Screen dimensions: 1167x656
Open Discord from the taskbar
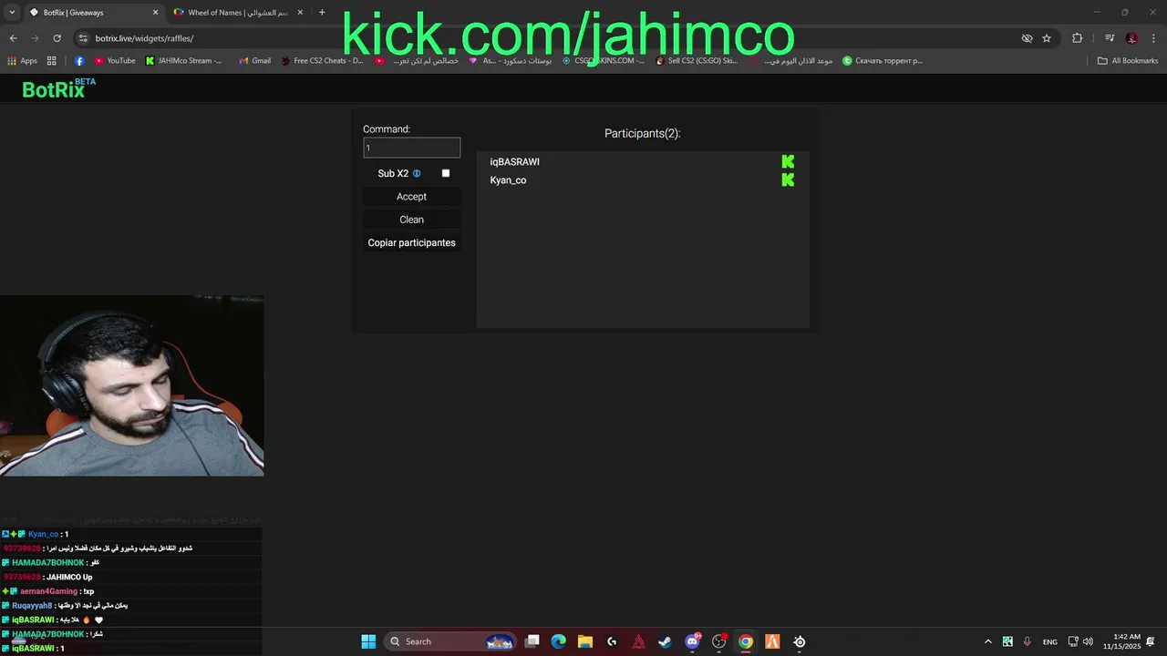coord(693,641)
